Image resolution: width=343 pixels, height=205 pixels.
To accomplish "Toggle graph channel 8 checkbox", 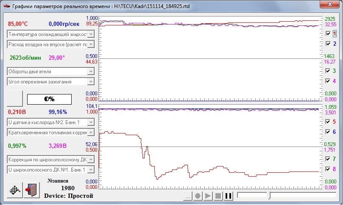I will 328,169.
